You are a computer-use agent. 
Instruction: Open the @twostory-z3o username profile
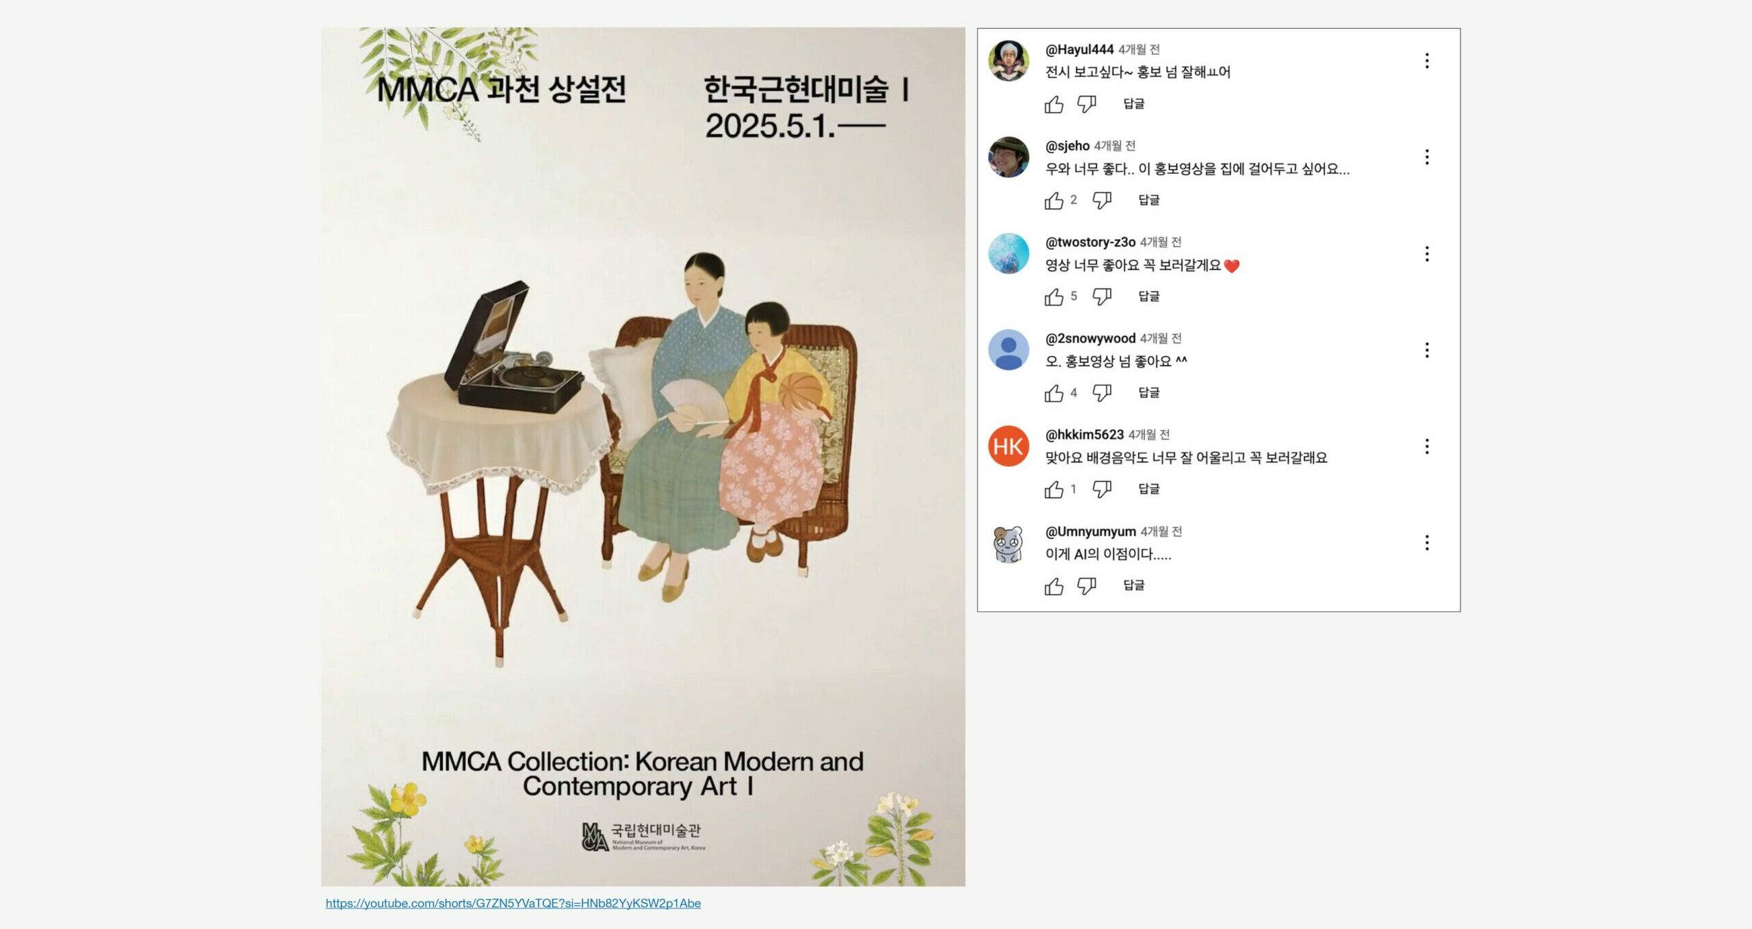tap(1090, 242)
